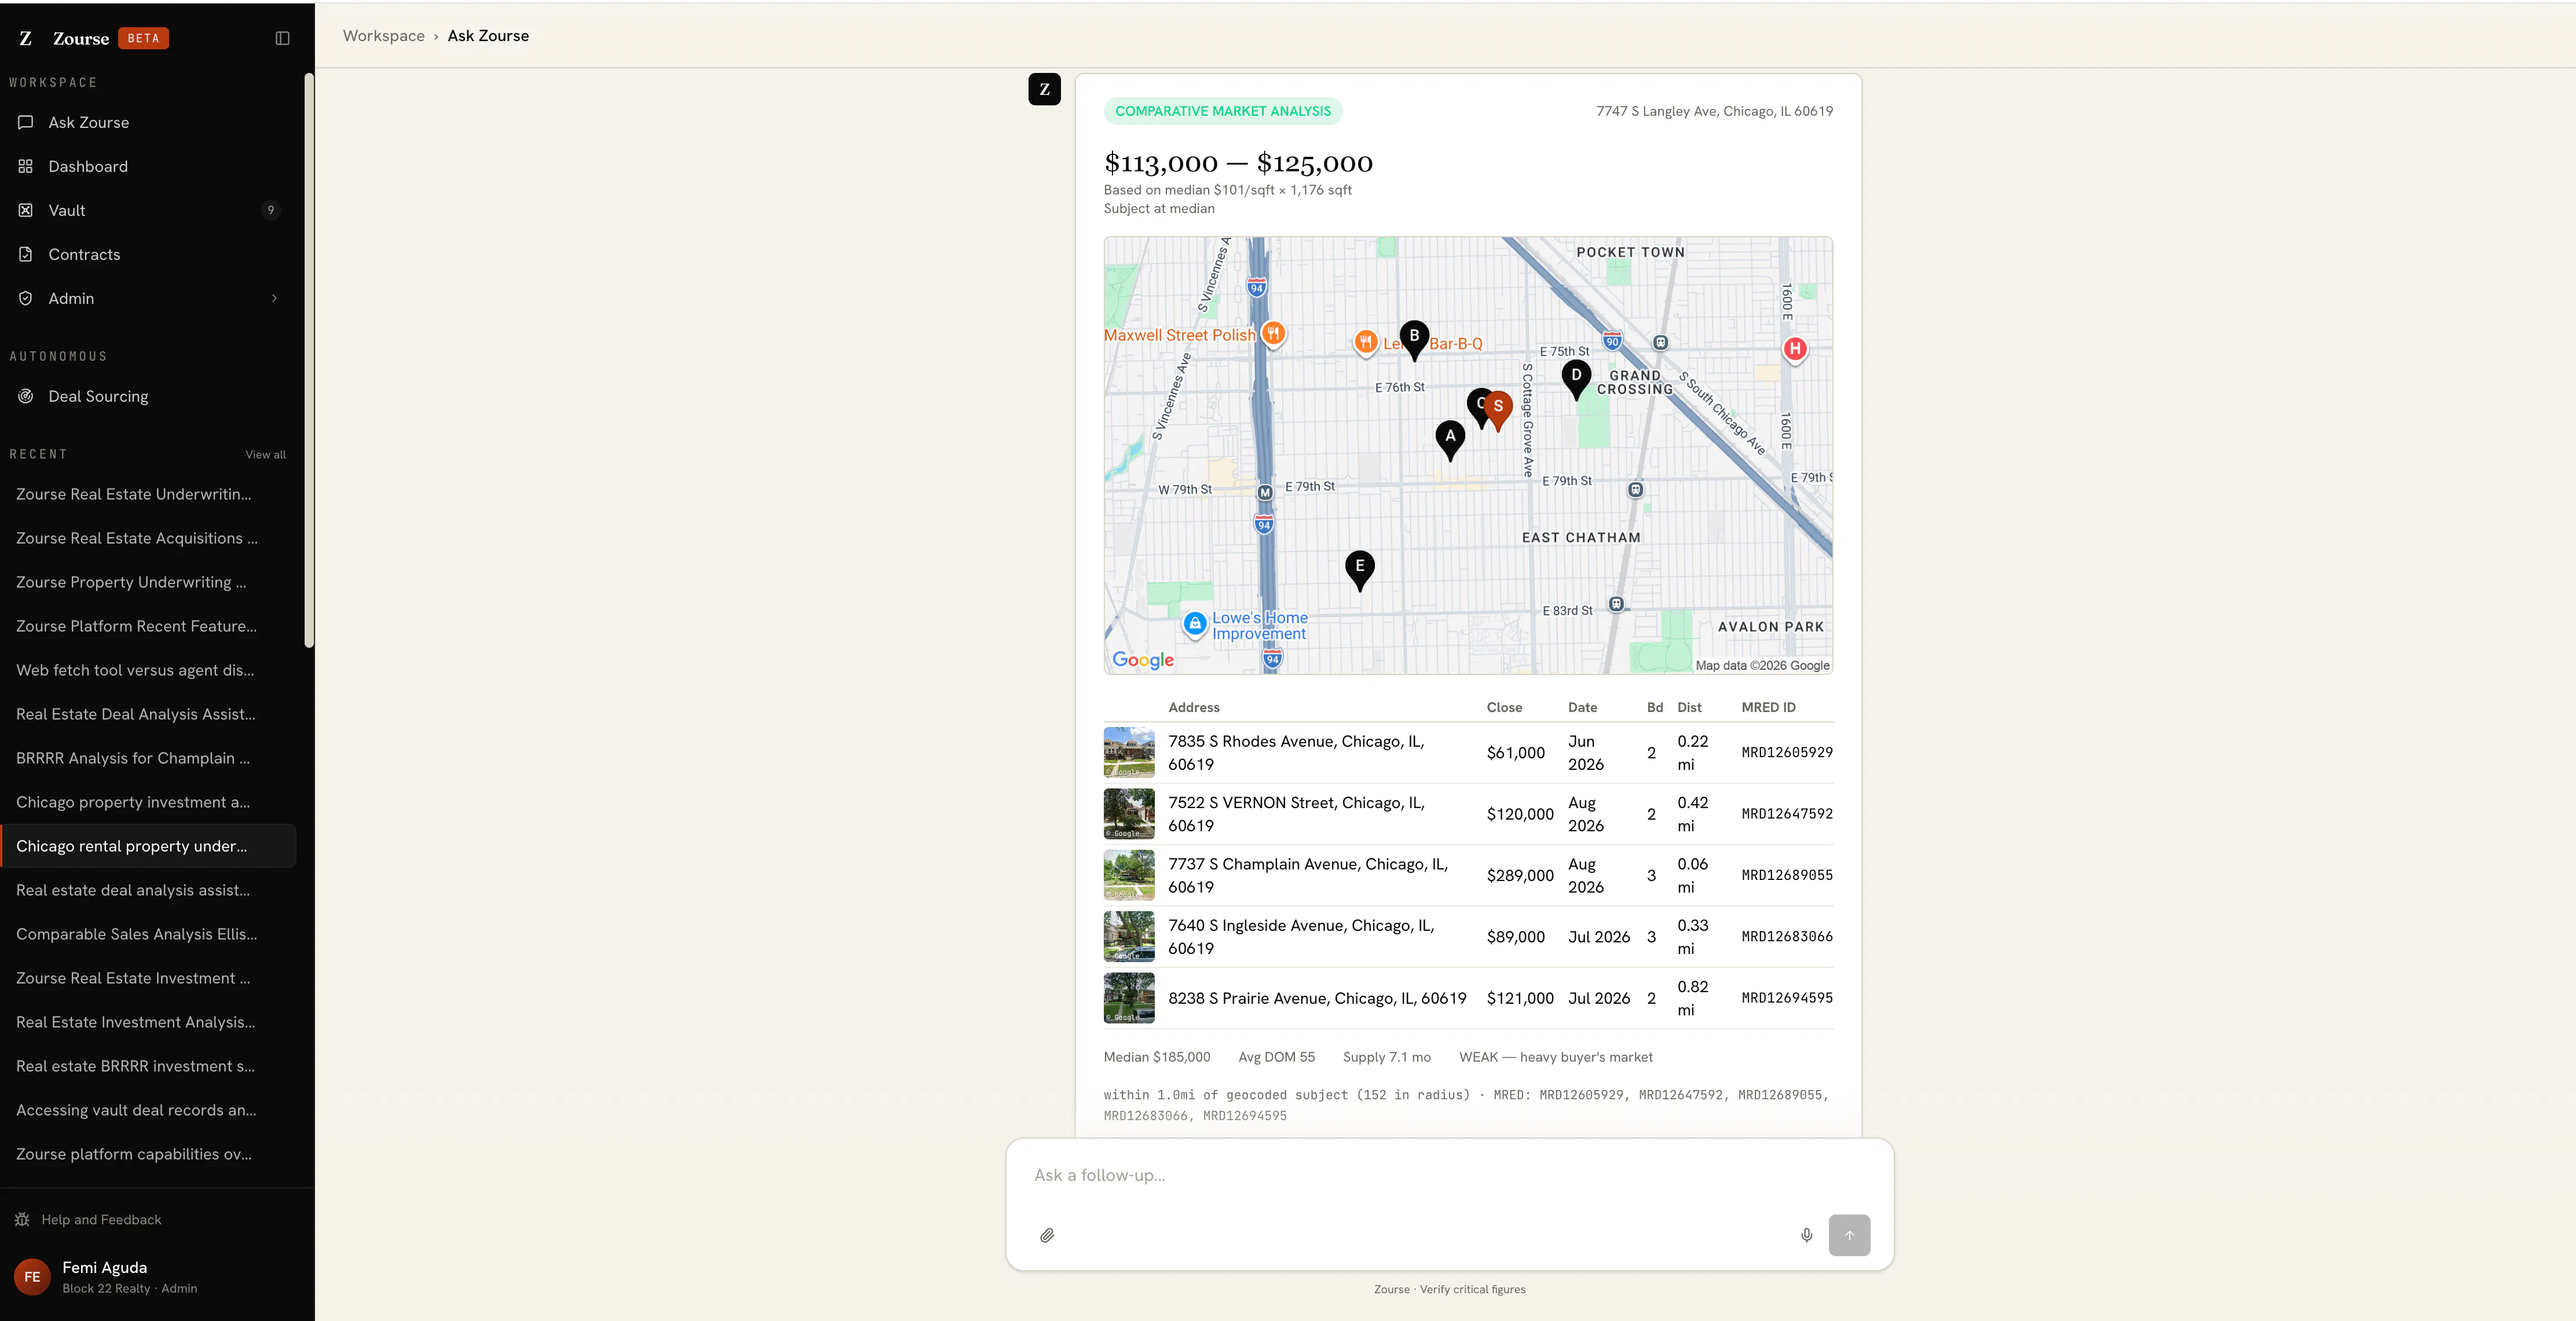Click the Median $185,000 stat
The width and height of the screenshot is (2576, 1321).
pyautogui.click(x=1157, y=1057)
